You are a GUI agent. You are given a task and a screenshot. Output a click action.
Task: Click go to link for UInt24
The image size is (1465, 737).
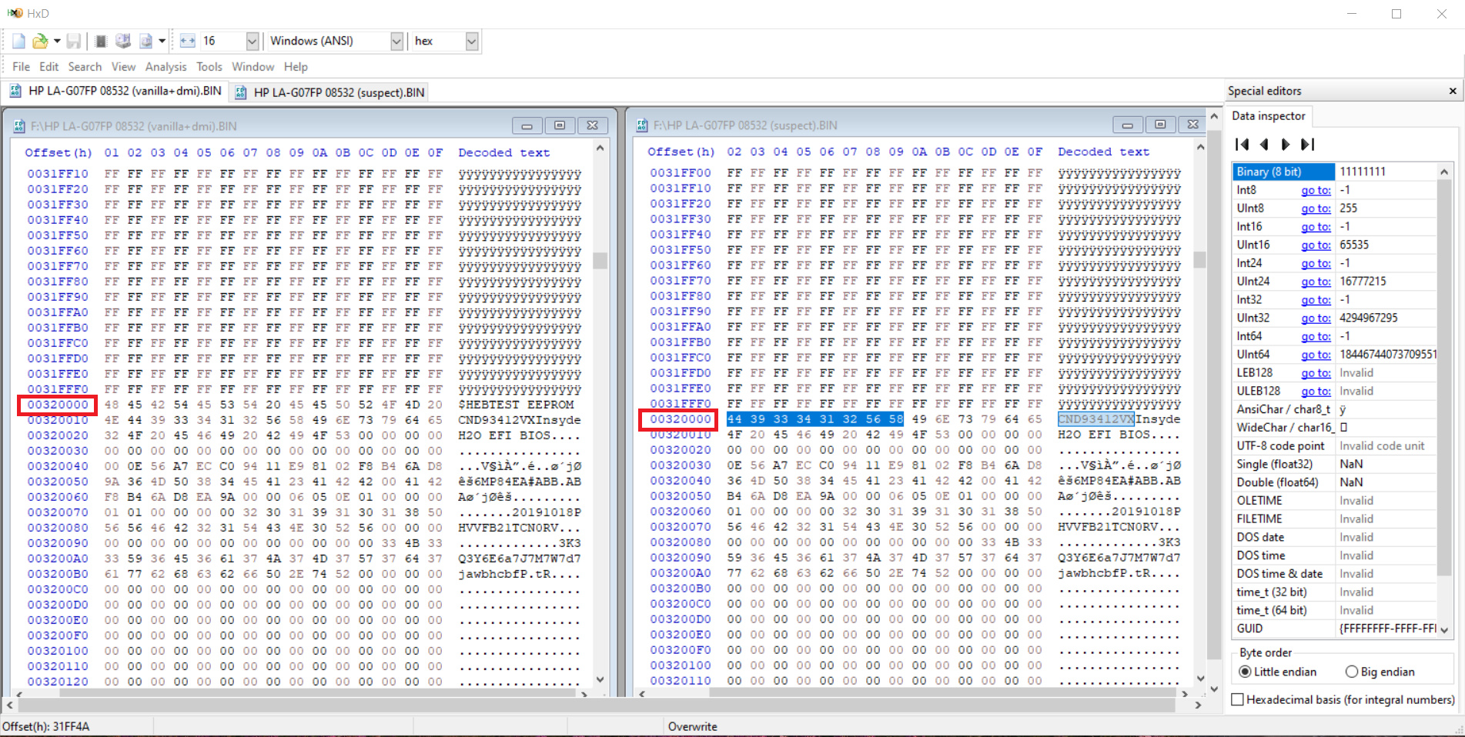click(1316, 282)
